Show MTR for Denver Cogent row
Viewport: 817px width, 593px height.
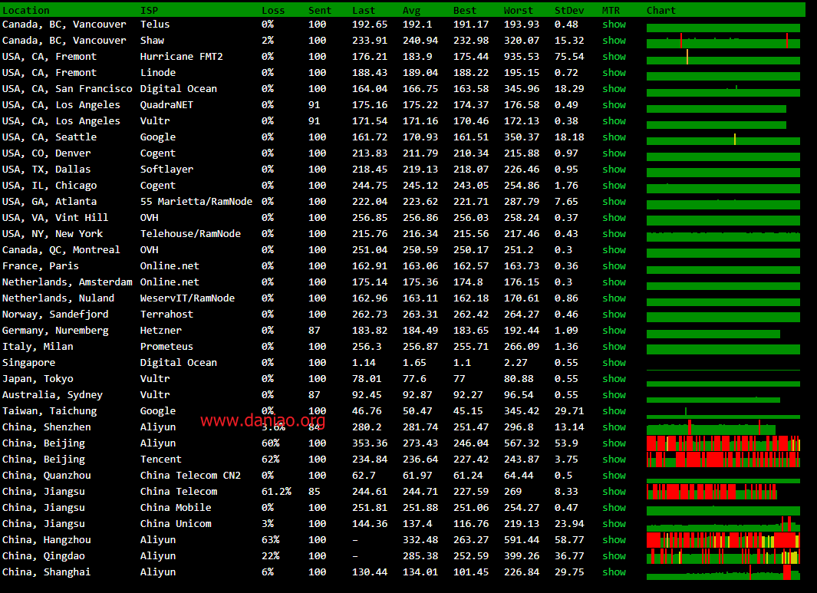tap(614, 153)
